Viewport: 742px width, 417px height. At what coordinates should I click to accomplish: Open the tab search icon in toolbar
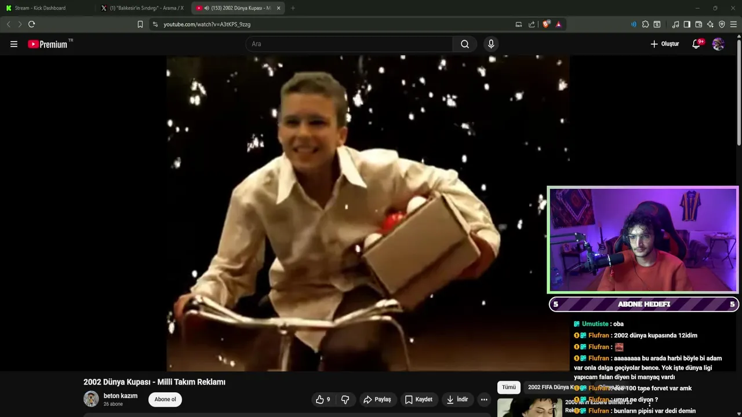(x=657, y=24)
